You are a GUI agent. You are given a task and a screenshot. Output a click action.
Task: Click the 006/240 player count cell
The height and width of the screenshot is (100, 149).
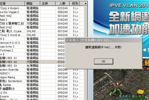tap(63, 12)
